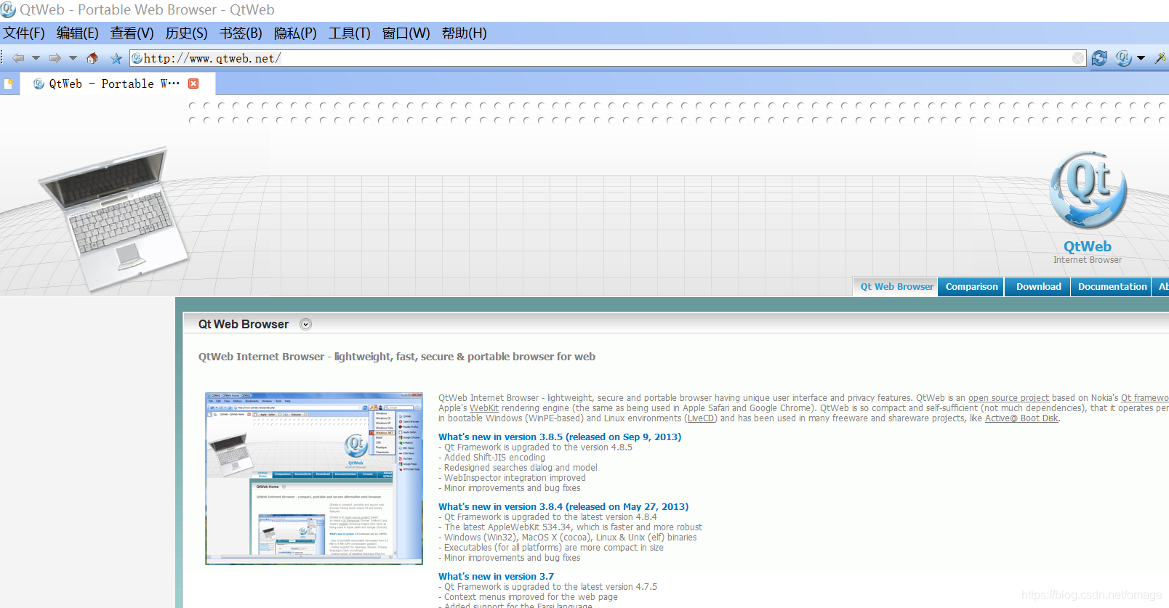Image resolution: width=1169 pixels, height=608 pixels.
Task: Follow the WebKit link
Action: pyautogui.click(x=484, y=408)
